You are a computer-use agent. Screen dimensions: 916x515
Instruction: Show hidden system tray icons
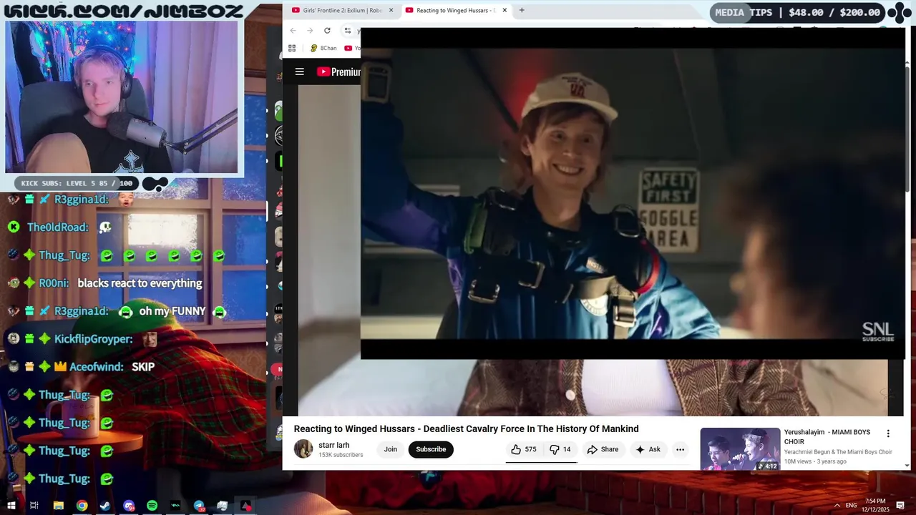(837, 506)
